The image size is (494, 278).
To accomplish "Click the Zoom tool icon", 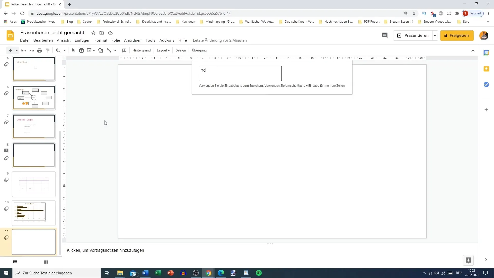I will click(58, 50).
